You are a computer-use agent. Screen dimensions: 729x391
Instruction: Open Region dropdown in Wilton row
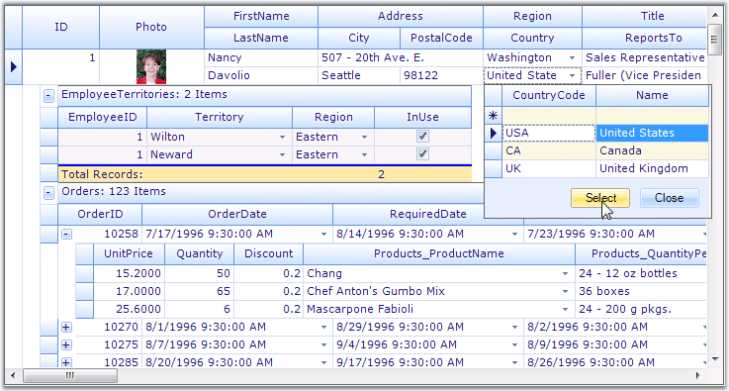point(364,138)
